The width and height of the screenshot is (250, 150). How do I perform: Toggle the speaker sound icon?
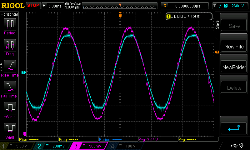[242, 146]
